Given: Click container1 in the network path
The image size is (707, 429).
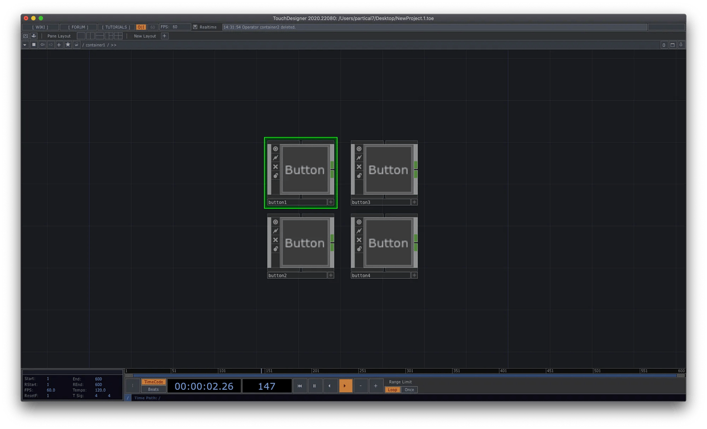Looking at the screenshot, I should coord(95,45).
